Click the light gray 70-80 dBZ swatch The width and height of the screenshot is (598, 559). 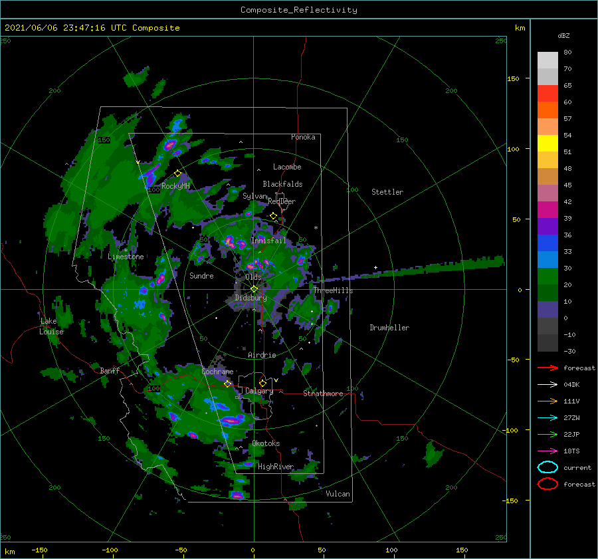(548, 60)
